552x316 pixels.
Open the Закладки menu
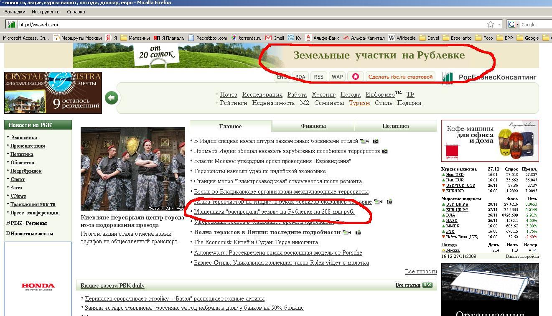point(15,12)
